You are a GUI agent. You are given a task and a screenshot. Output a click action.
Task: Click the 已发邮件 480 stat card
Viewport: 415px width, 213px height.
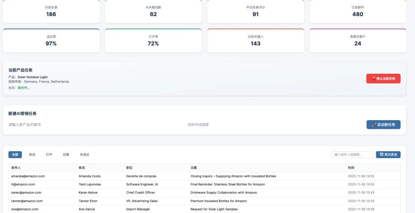[357, 12]
